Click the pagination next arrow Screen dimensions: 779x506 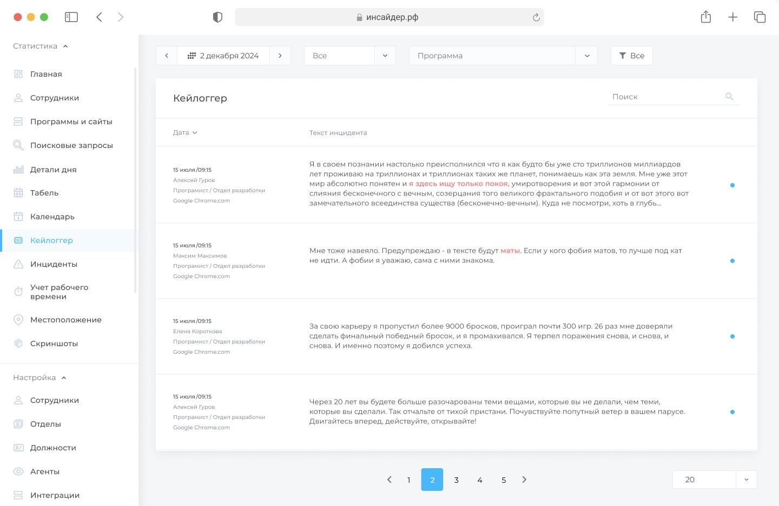point(524,480)
